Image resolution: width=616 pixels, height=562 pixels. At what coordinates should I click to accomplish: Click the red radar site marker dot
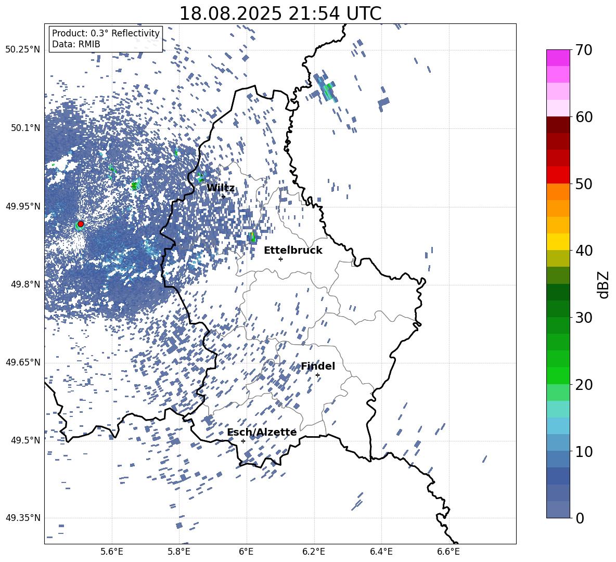(81, 224)
